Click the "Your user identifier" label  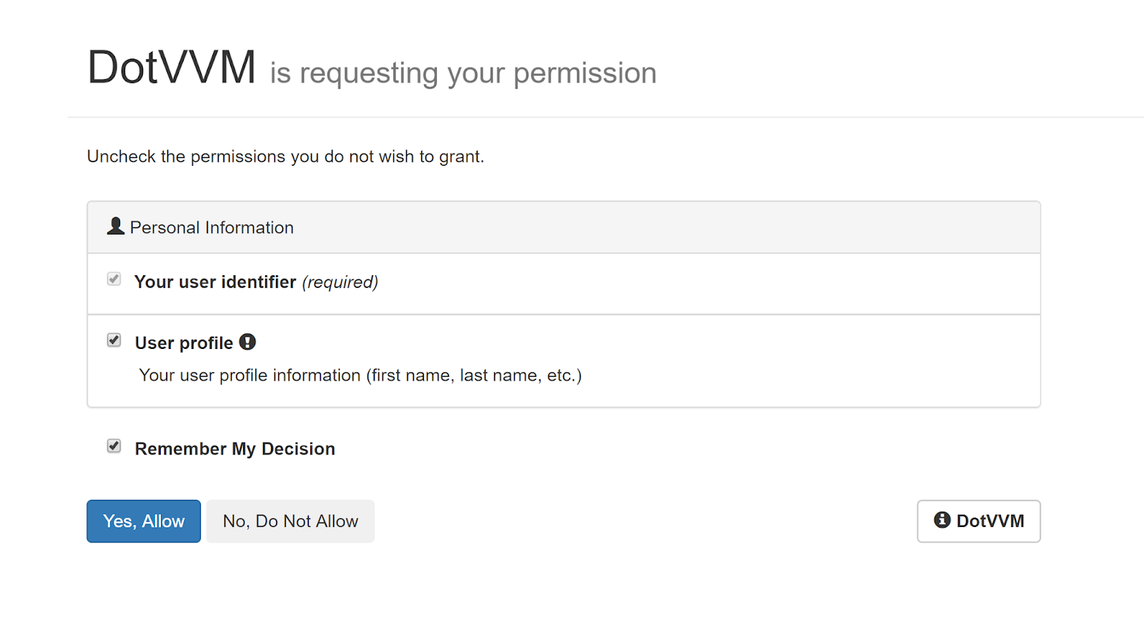point(214,282)
